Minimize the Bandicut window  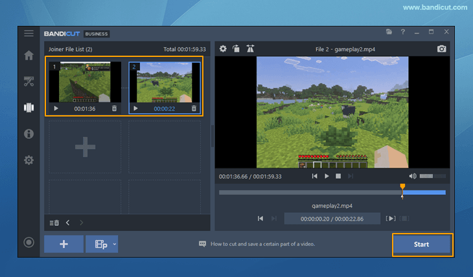pyautogui.click(x=417, y=32)
